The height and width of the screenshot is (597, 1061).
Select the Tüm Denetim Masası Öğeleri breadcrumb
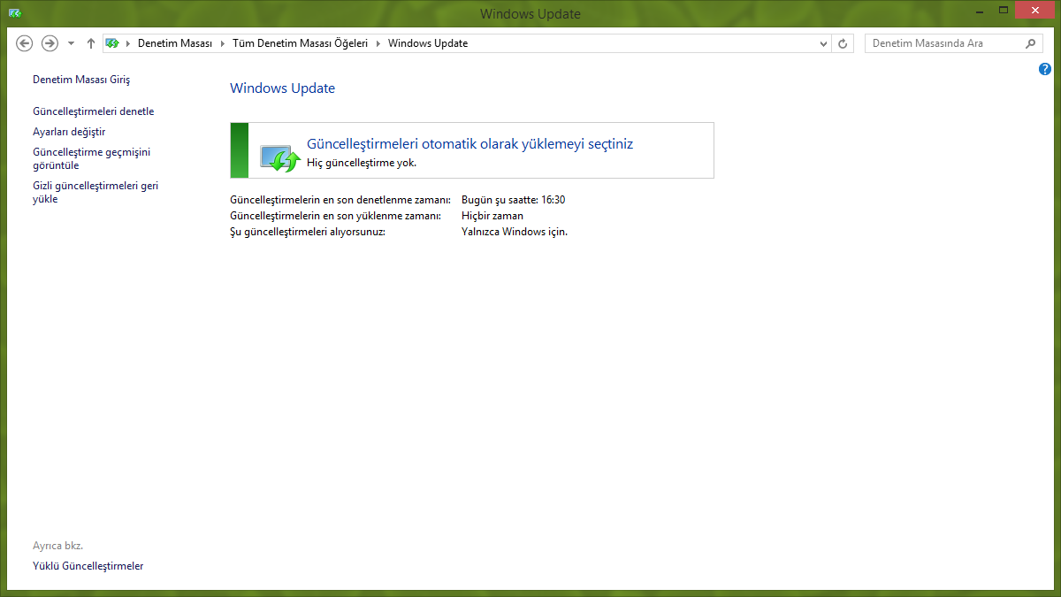pos(300,43)
